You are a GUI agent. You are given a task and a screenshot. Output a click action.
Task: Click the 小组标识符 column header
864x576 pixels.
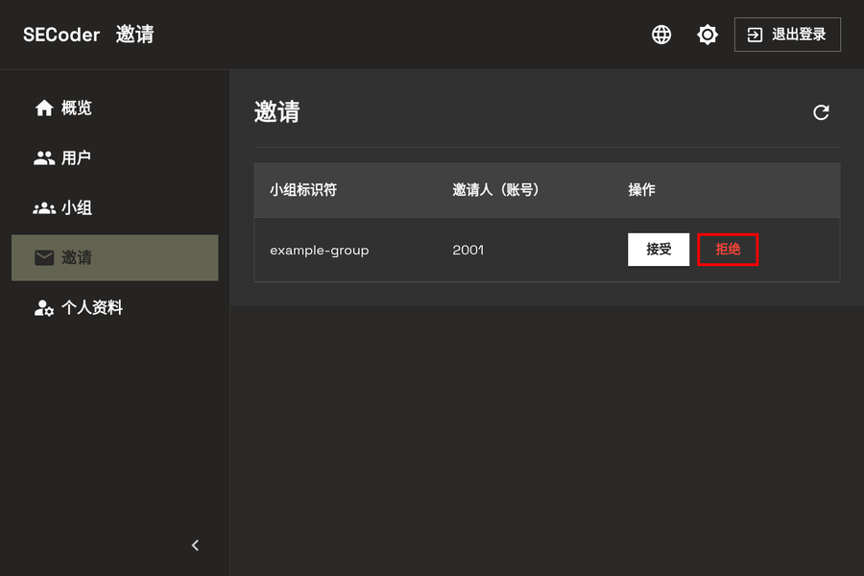pyautogui.click(x=303, y=190)
